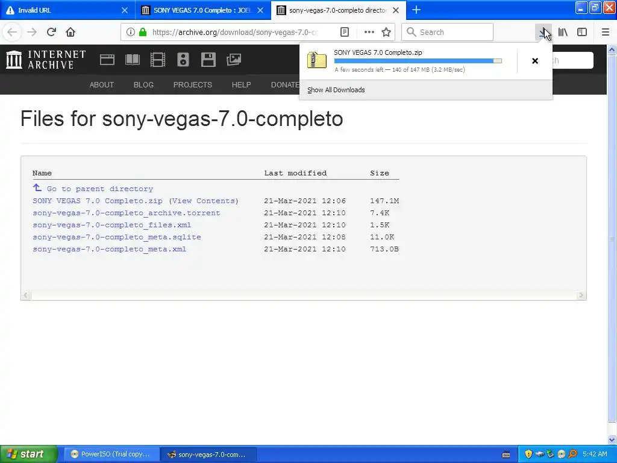
Task: Open the Firefox hamburger menu
Action: click(606, 33)
